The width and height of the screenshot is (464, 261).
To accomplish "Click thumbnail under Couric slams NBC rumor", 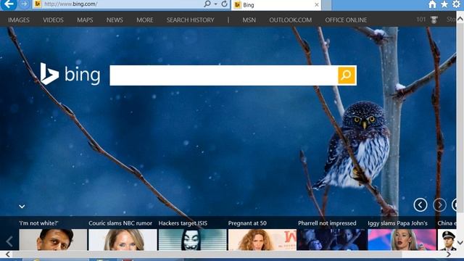I will (x=123, y=240).
